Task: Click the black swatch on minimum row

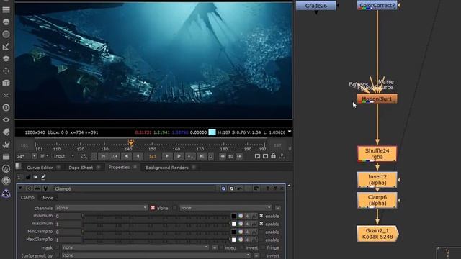Action: 233,216
